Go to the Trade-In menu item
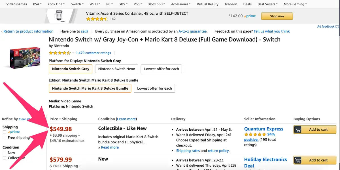Screen dimensions: 340x170 pyautogui.click(x=231, y=4)
